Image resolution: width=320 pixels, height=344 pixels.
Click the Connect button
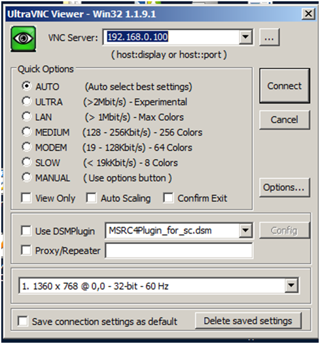pos(285,86)
